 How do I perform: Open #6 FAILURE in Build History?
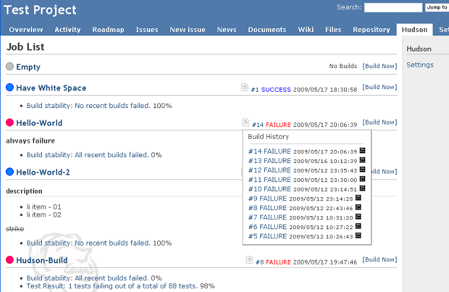pos(267,227)
